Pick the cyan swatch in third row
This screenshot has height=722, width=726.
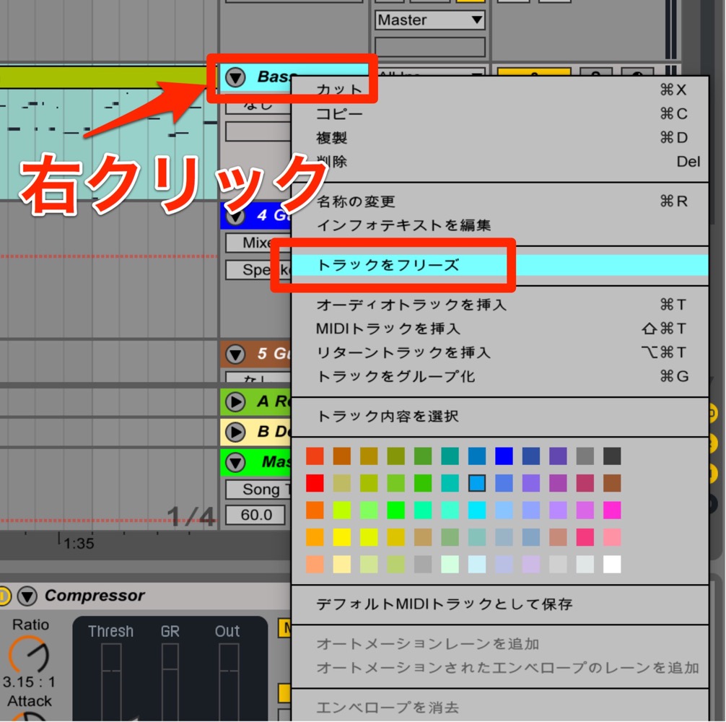(477, 510)
